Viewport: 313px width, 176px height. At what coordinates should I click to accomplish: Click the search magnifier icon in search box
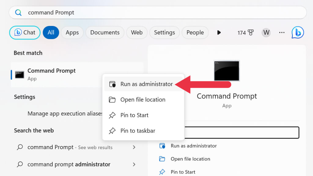click(x=18, y=13)
